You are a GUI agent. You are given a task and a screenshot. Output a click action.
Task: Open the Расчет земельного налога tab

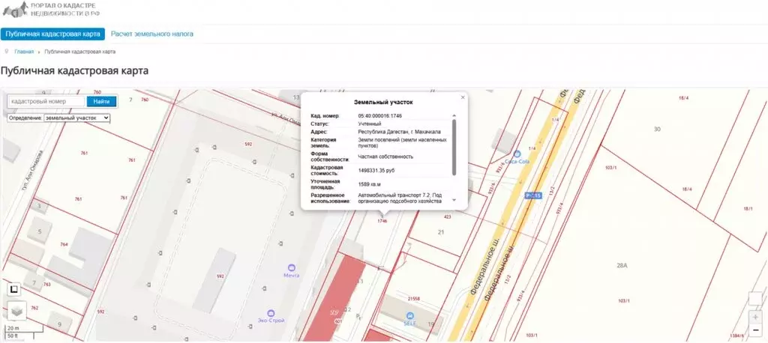click(152, 34)
